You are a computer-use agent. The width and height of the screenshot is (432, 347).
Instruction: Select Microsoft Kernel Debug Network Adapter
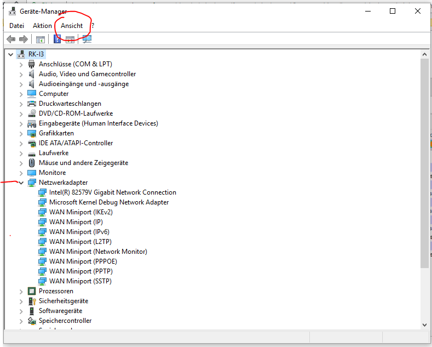point(109,202)
